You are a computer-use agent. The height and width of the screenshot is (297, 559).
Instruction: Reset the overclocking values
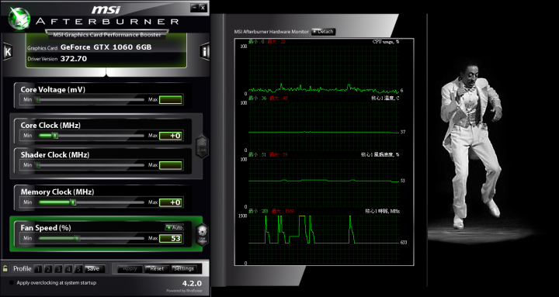pos(157,269)
